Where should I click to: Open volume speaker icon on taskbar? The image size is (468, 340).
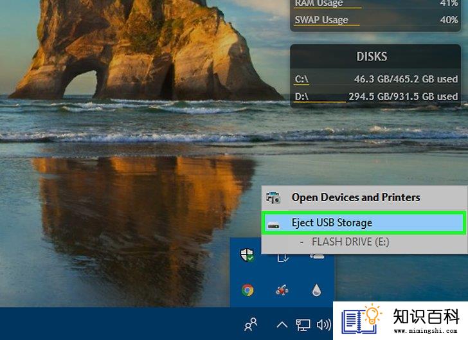pos(323,325)
